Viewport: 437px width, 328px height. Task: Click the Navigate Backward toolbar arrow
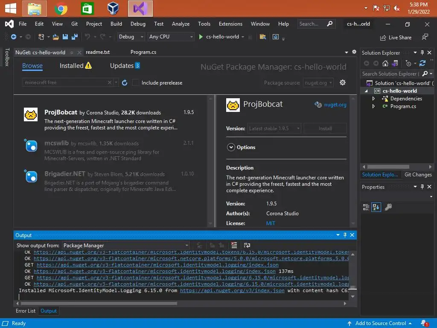[x=13, y=37]
